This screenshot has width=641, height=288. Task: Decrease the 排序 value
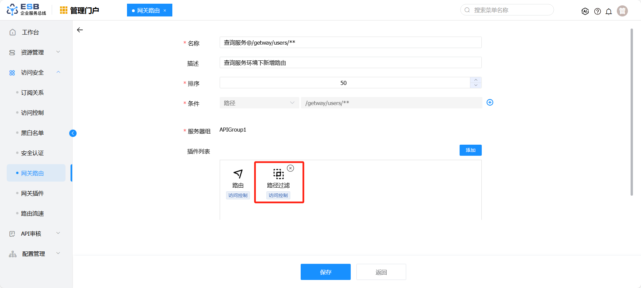476,85
